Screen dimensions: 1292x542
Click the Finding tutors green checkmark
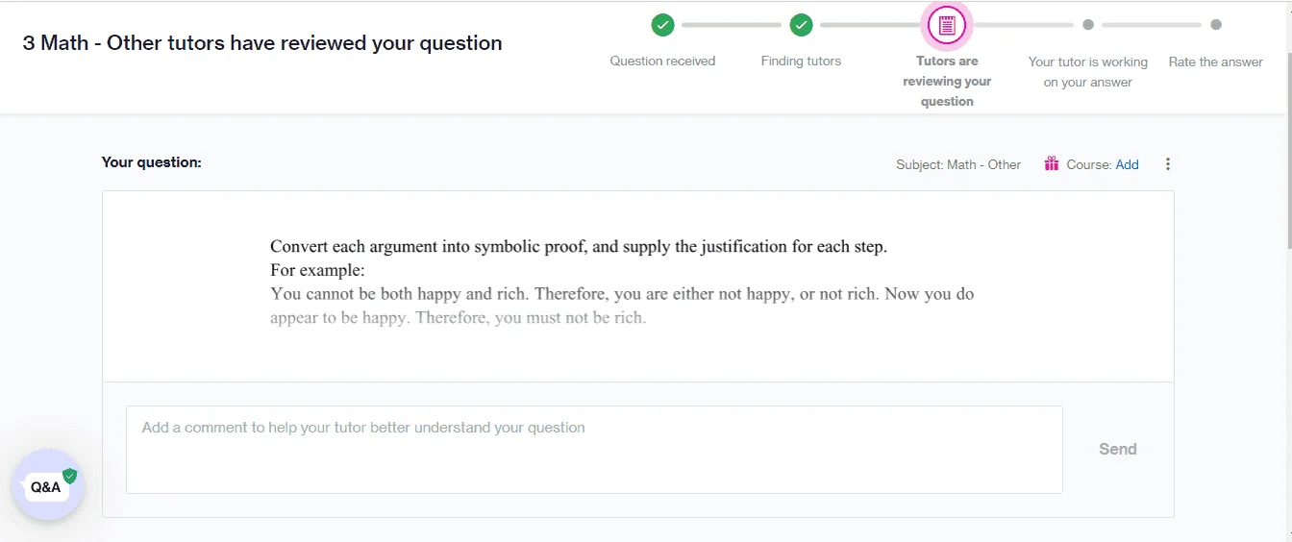801,25
